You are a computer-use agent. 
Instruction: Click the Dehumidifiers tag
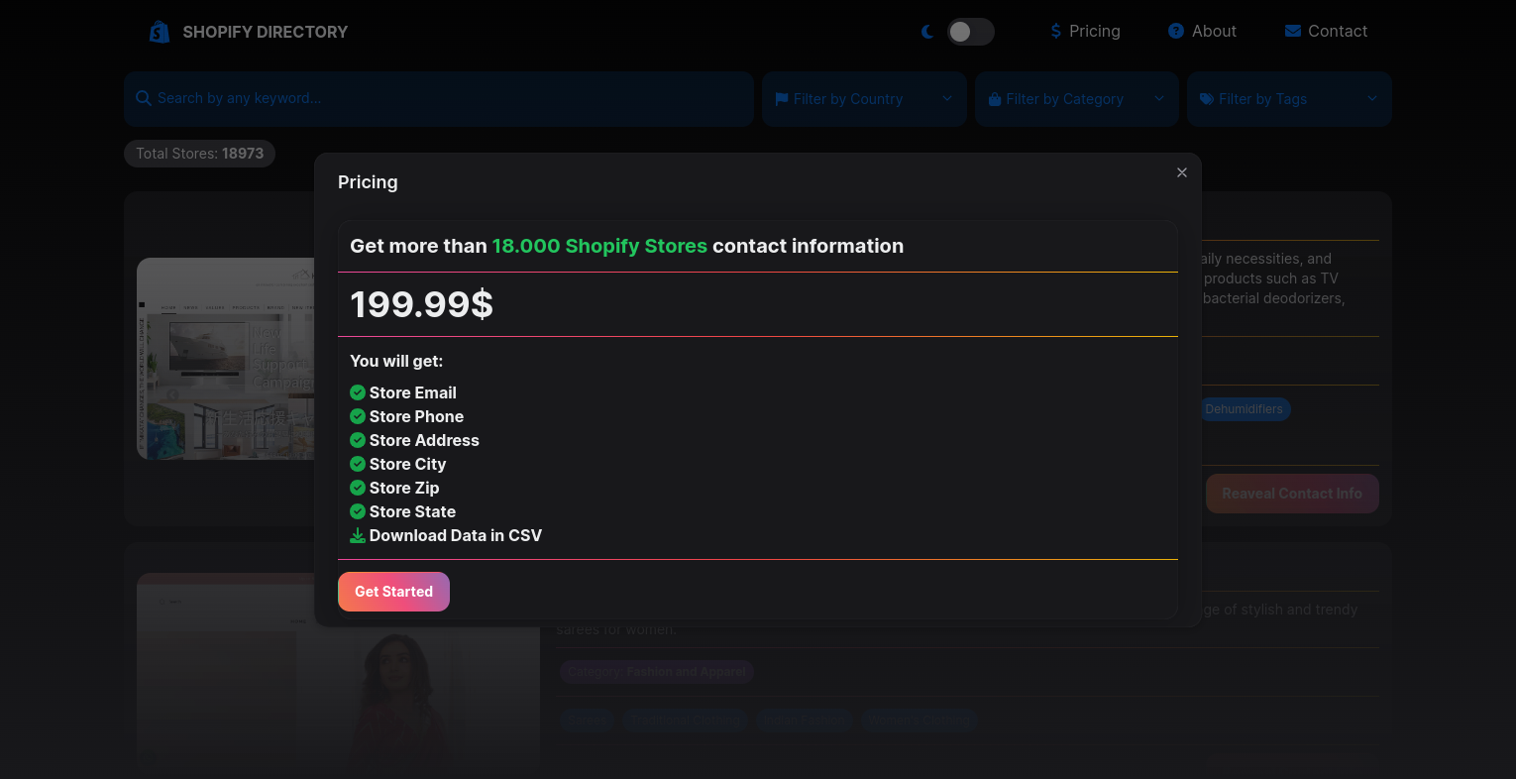pos(1244,409)
